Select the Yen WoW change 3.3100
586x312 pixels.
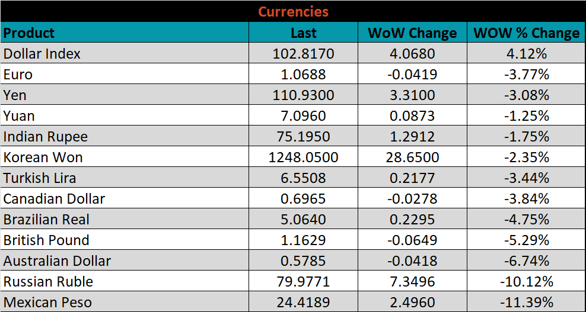click(413, 95)
